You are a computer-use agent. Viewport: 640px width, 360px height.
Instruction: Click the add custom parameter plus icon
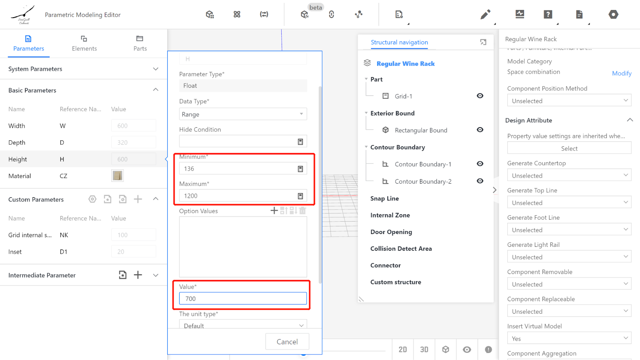coord(138,199)
